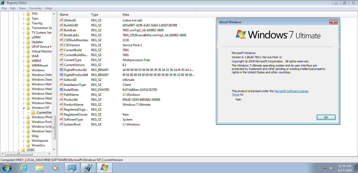
Task: Open the Help menu
Action: coord(48,8)
